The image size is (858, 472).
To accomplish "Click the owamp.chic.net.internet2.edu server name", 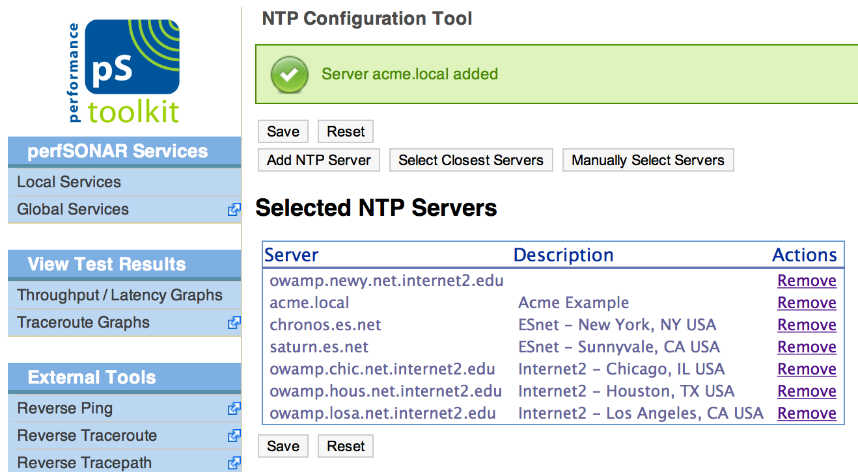I will click(x=383, y=369).
